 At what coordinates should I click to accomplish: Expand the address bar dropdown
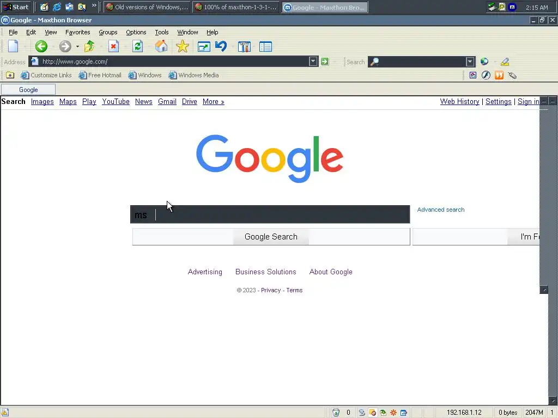(313, 62)
